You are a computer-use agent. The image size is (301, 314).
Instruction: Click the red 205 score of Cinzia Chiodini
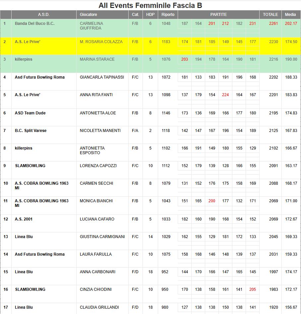click(253, 289)
